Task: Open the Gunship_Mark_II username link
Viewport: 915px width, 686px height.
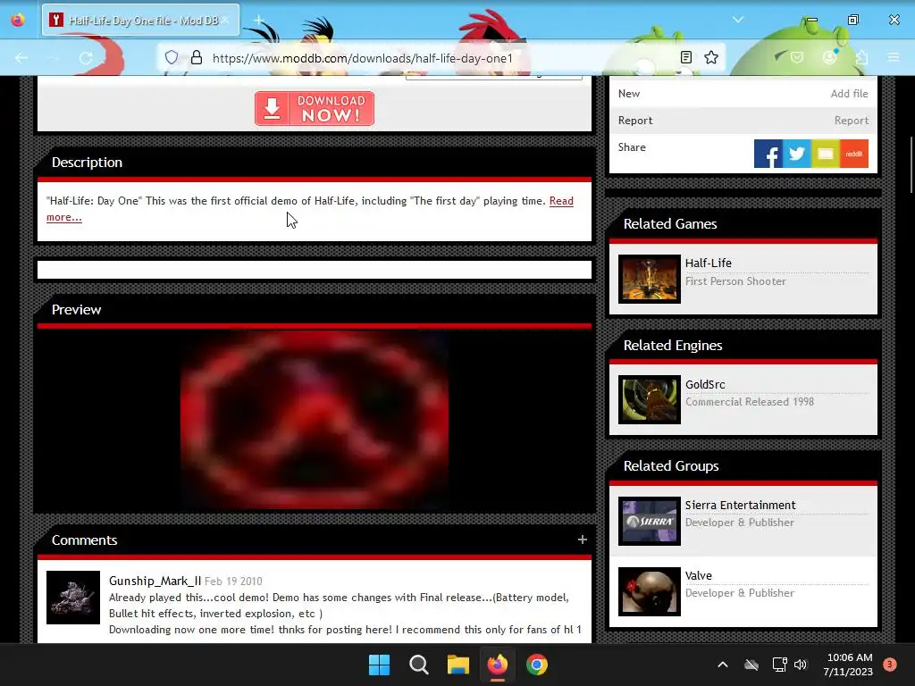Action: [155, 581]
